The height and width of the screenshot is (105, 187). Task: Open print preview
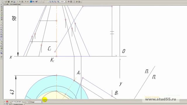coord(14,1)
